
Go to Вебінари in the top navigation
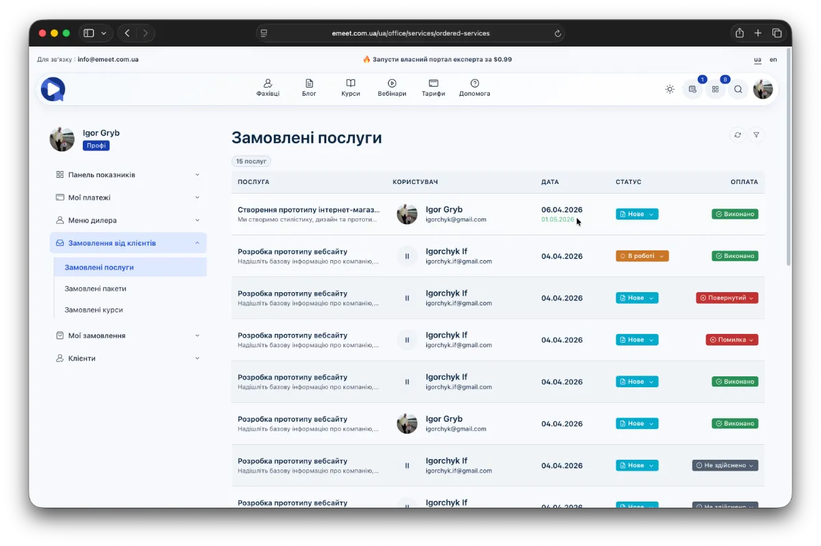point(392,88)
